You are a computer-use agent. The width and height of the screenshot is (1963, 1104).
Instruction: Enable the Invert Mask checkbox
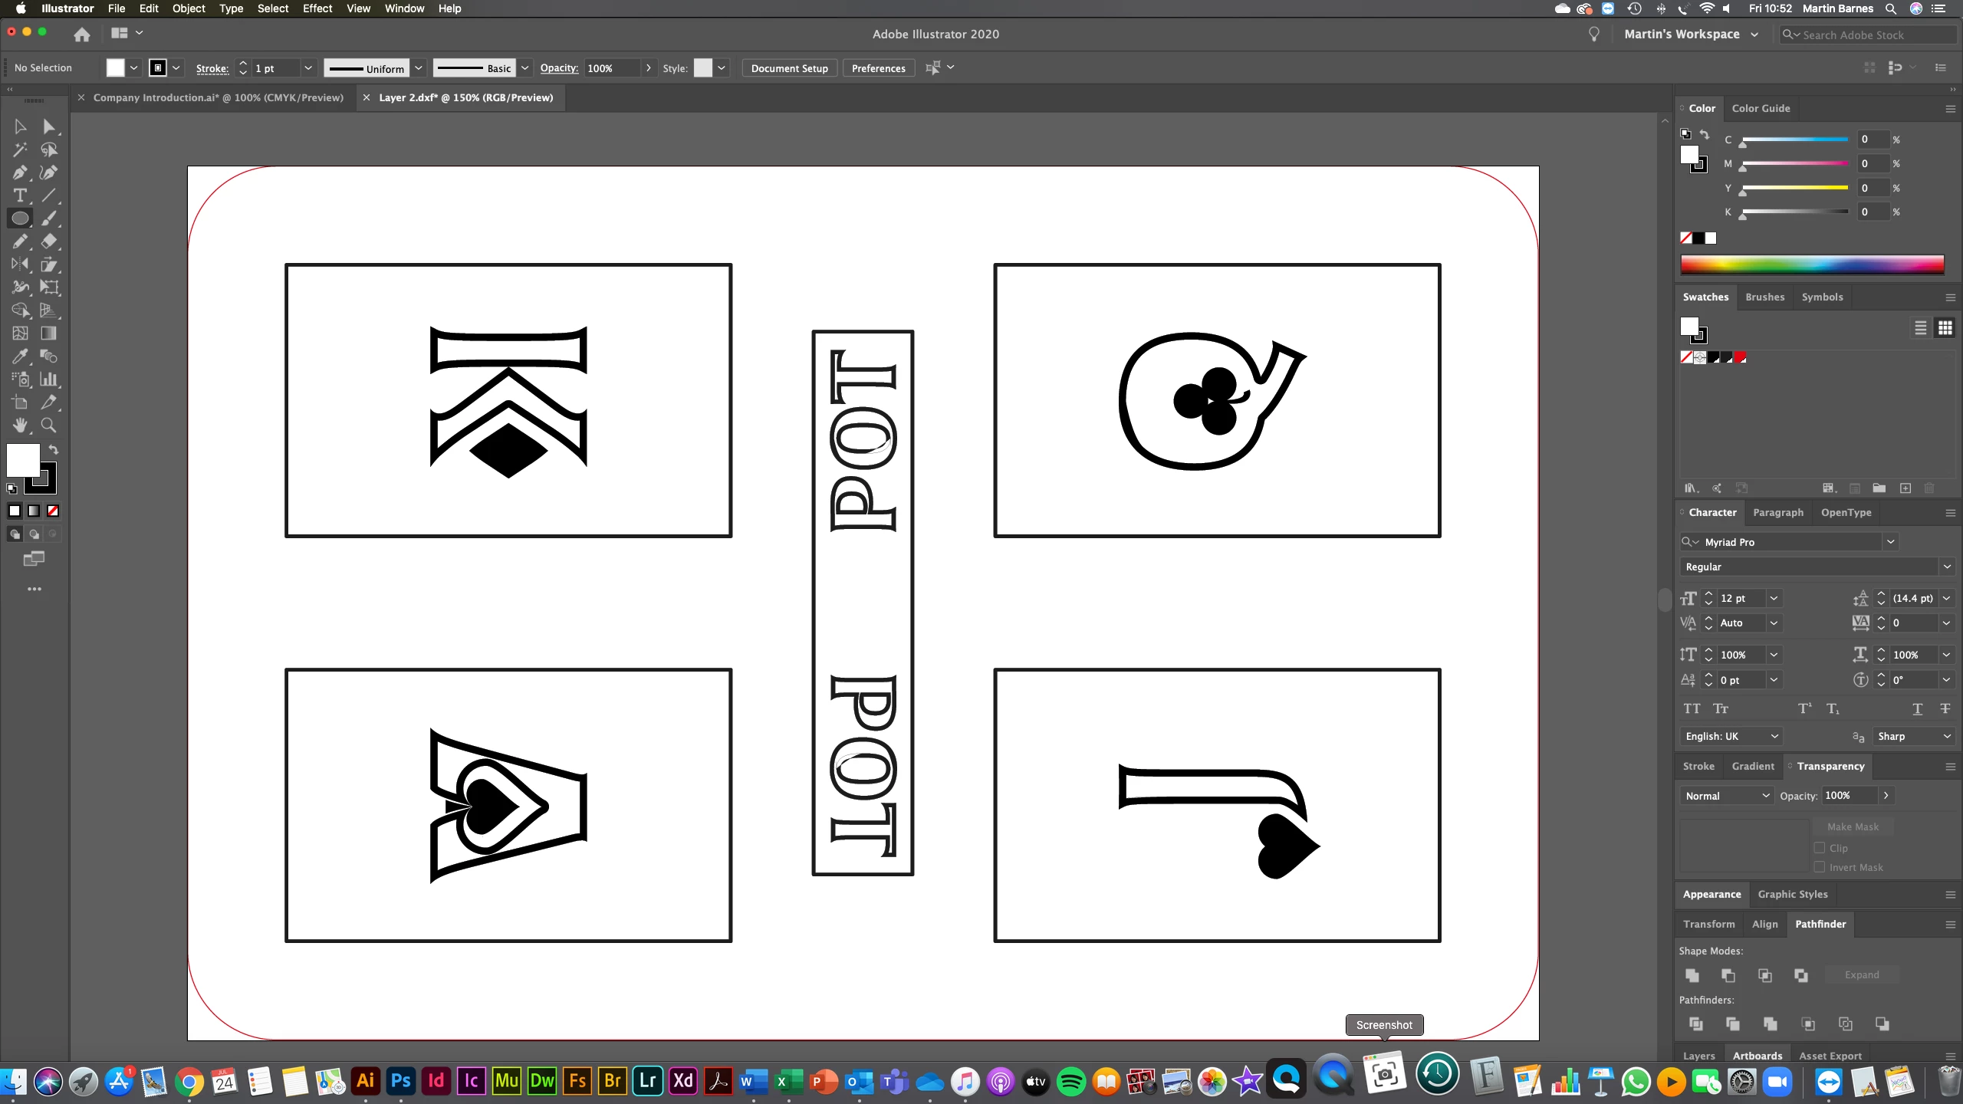1820,867
